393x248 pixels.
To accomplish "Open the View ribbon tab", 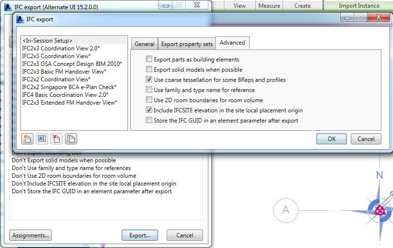I will click(239, 5).
